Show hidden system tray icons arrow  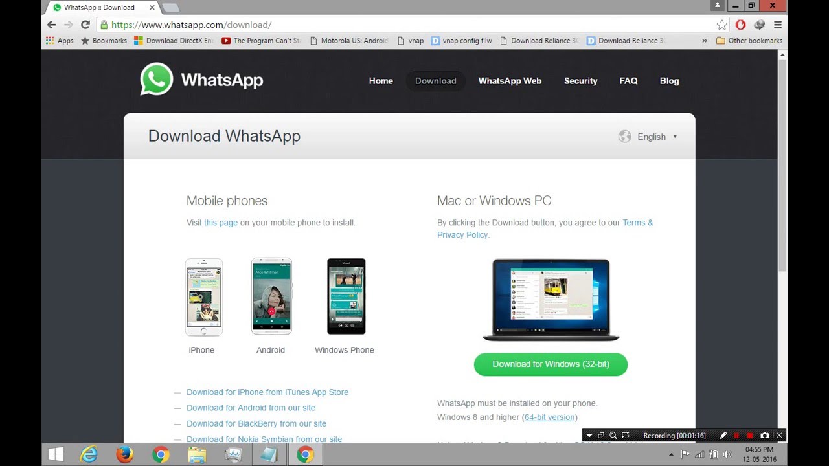pyautogui.click(x=671, y=454)
